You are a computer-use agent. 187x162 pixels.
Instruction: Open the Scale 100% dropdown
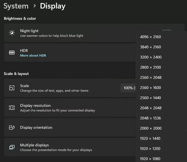pos(128,88)
